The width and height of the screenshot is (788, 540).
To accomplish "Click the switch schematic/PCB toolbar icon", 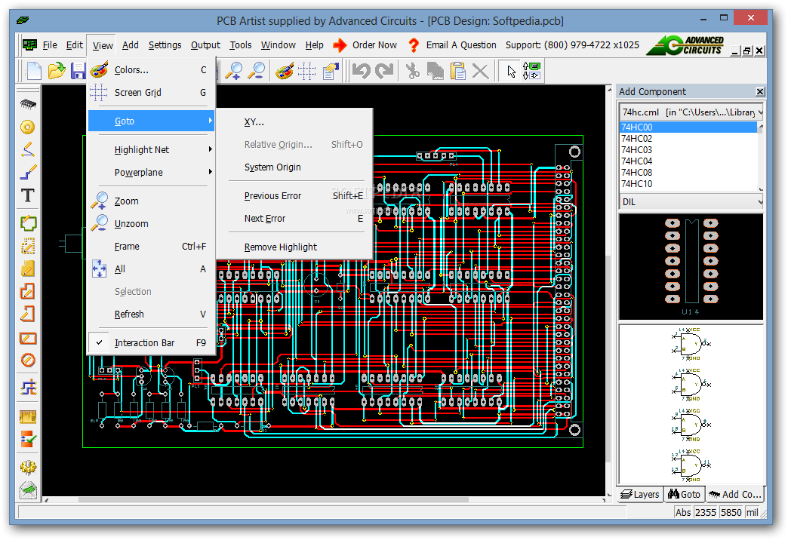I will pyautogui.click(x=531, y=71).
